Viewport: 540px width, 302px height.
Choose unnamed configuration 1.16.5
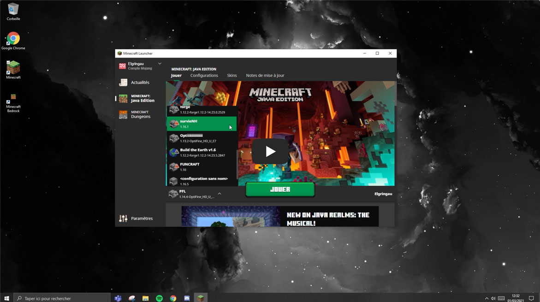202,181
